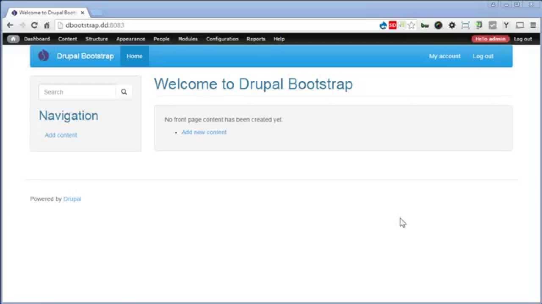Click the Chrome user profile icon
The image size is (542, 304).
click(x=493, y=4)
